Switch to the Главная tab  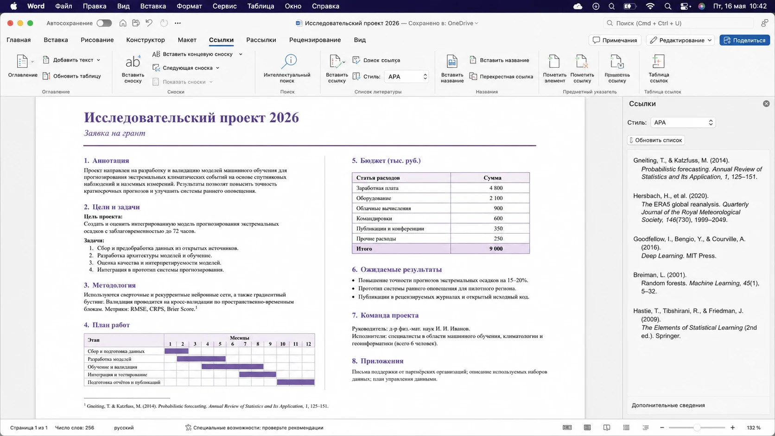[19, 40]
